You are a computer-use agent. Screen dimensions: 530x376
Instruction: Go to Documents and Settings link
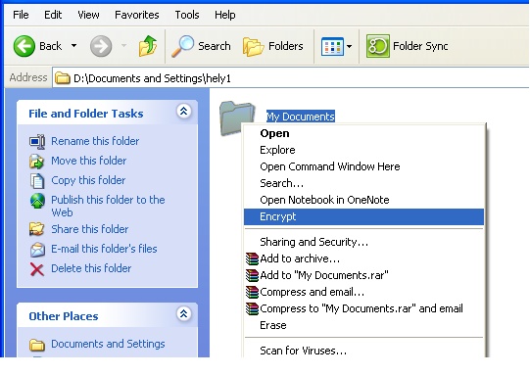(x=108, y=344)
